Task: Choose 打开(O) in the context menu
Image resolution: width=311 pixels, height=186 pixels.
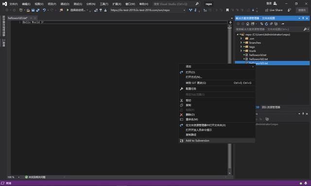Action: (x=217, y=72)
